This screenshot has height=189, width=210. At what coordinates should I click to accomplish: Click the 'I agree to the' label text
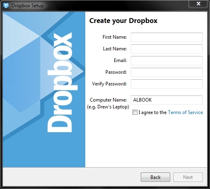pyautogui.click(x=152, y=112)
